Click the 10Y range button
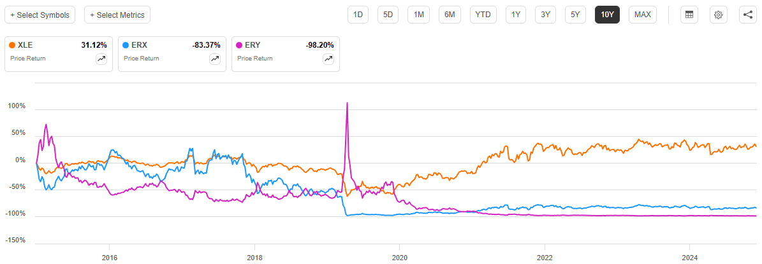 (607, 15)
